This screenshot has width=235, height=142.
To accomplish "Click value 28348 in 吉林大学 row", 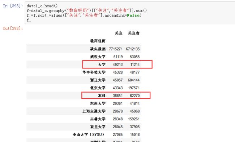I will 117,119.
